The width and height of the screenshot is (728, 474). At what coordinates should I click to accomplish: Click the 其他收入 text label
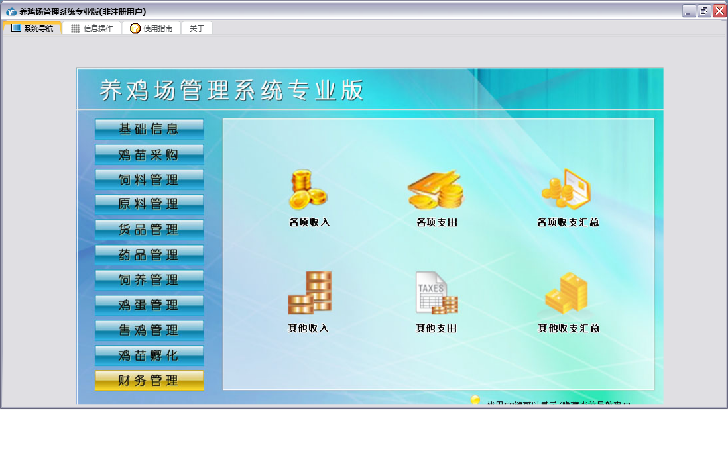(308, 328)
